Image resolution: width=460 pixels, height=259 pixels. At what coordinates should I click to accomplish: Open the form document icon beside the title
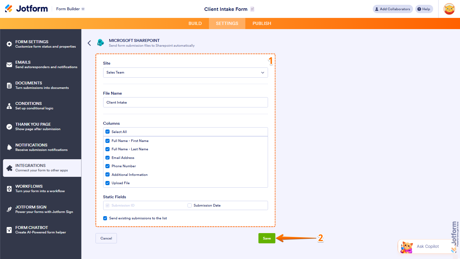click(252, 9)
